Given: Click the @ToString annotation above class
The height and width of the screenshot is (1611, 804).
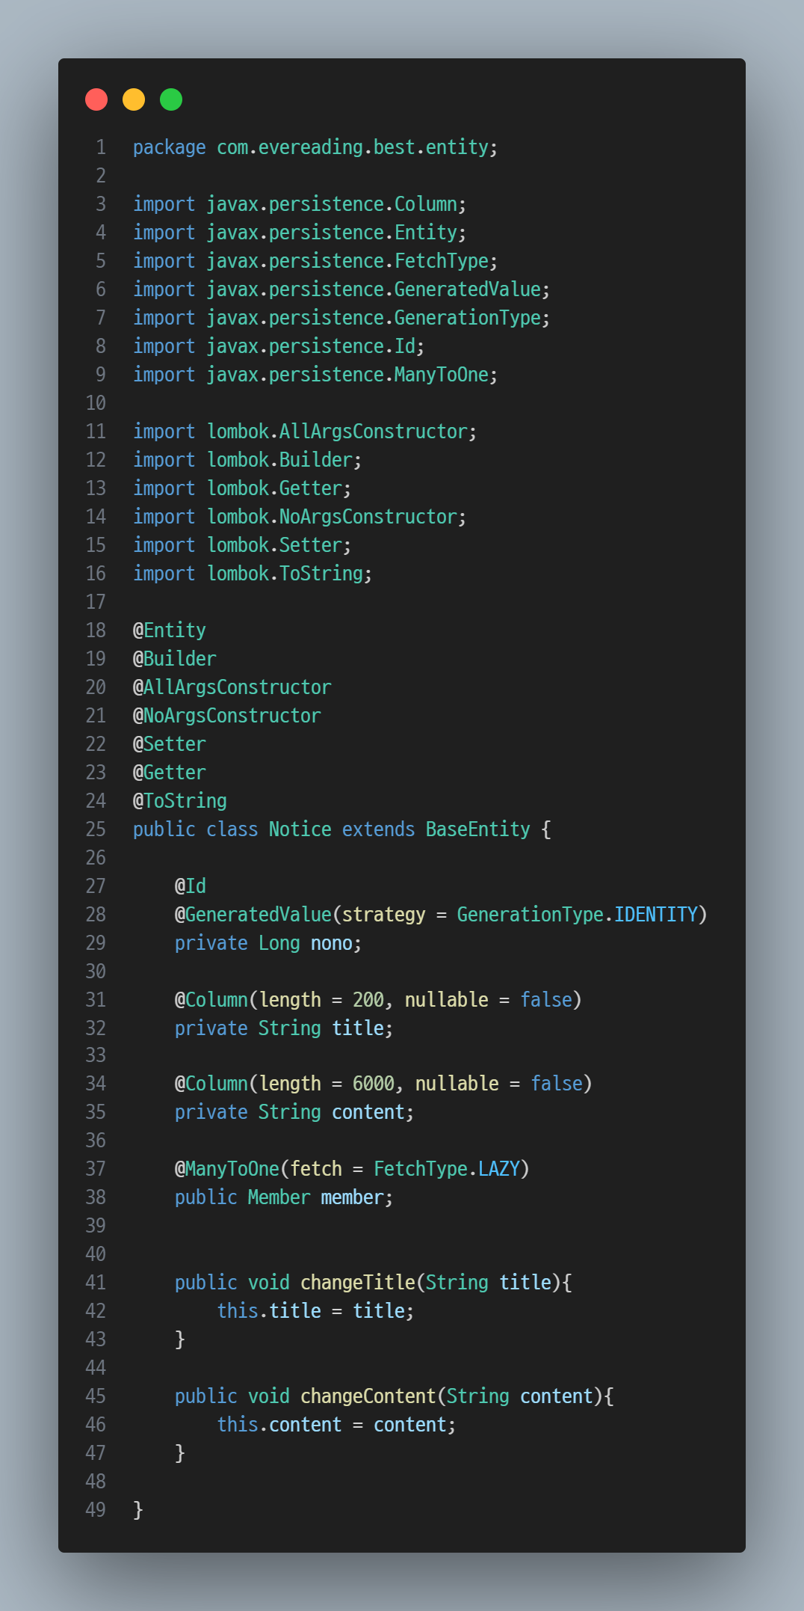Looking at the screenshot, I should 180,801.
